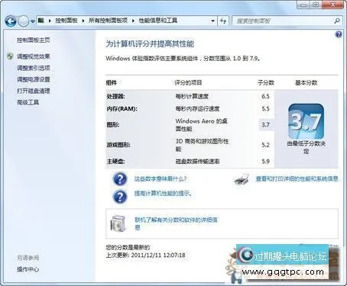Open 调整索引选项 link
Image resolution: width=347 pixels, height=286 pixels.
click(x=34, y=68)
